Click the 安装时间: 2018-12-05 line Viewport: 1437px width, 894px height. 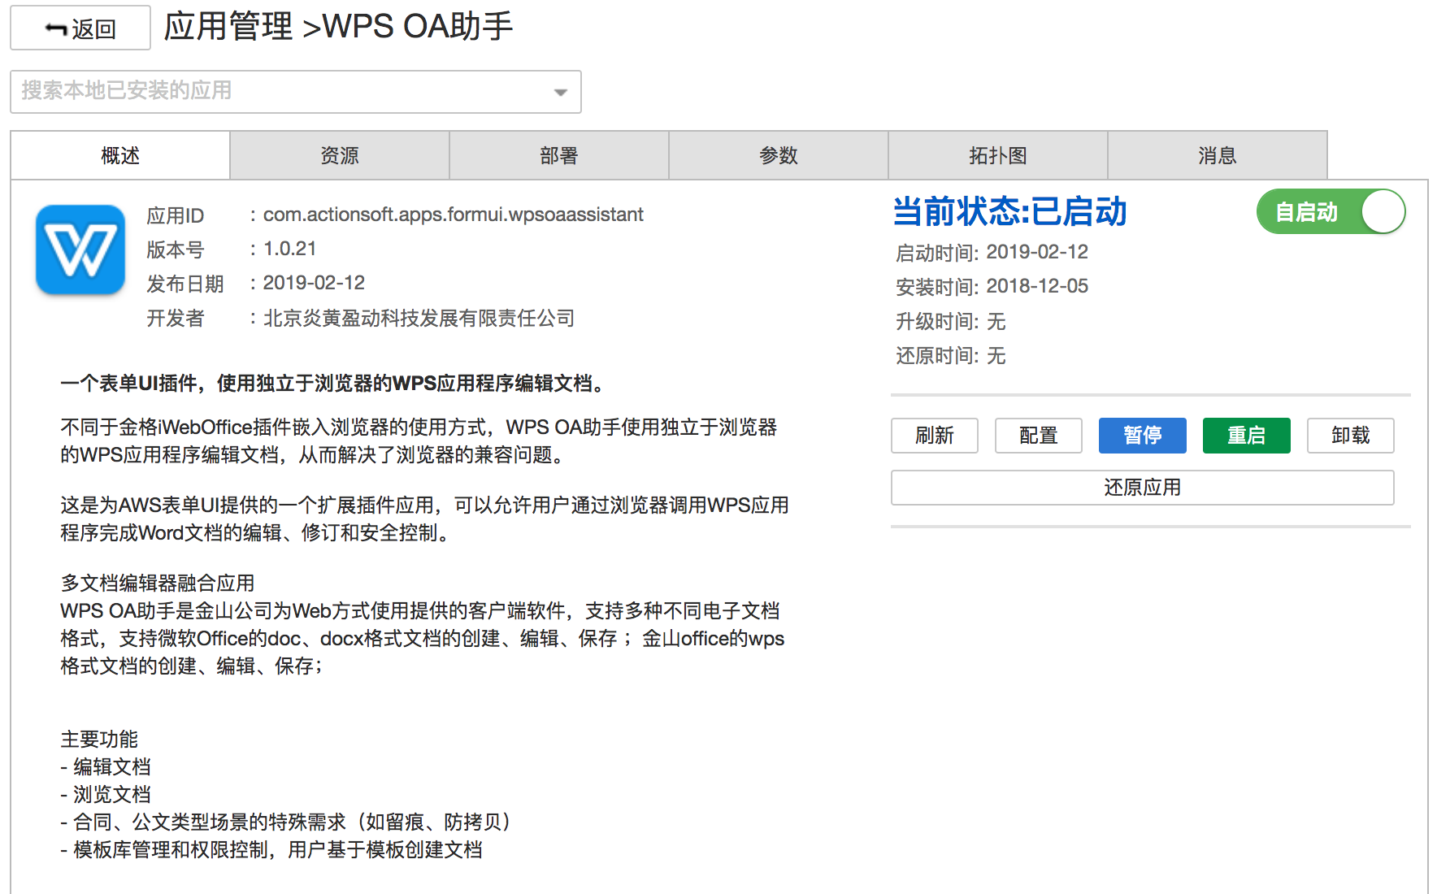tap(992, 287)
